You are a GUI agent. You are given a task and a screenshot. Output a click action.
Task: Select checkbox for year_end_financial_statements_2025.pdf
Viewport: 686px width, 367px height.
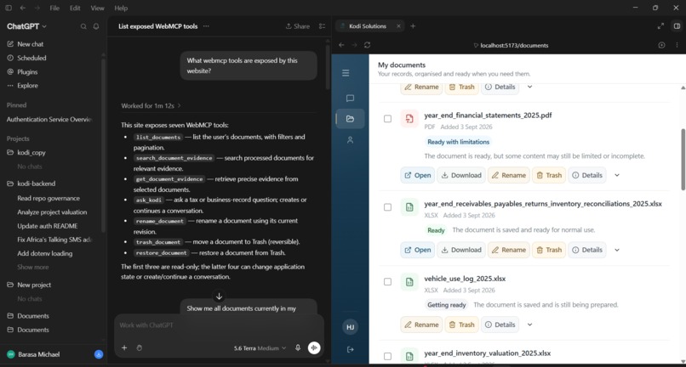387,119
